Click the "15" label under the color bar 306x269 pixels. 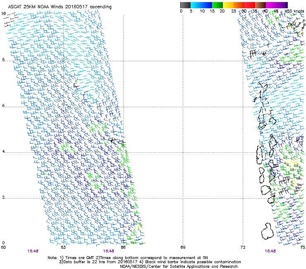pos(212,11)
